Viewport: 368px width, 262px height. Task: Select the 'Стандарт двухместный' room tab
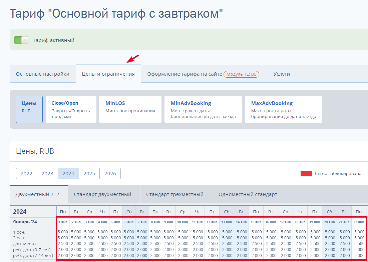102,194
